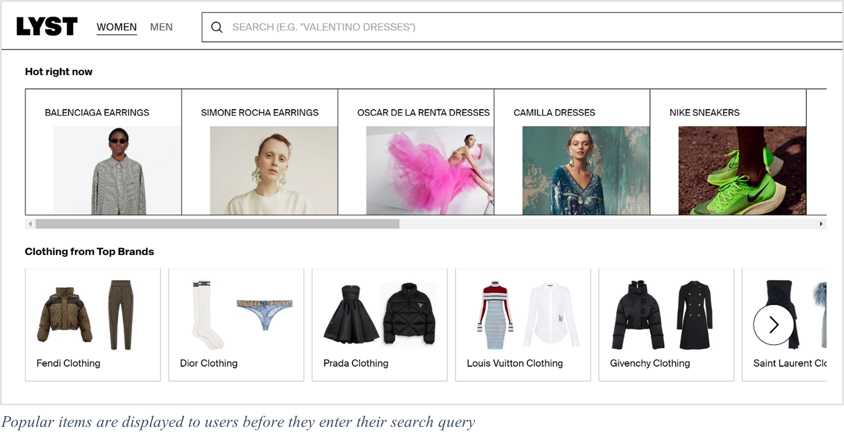Click the LYST logo

pyautogui.click(x=47, y=26)
